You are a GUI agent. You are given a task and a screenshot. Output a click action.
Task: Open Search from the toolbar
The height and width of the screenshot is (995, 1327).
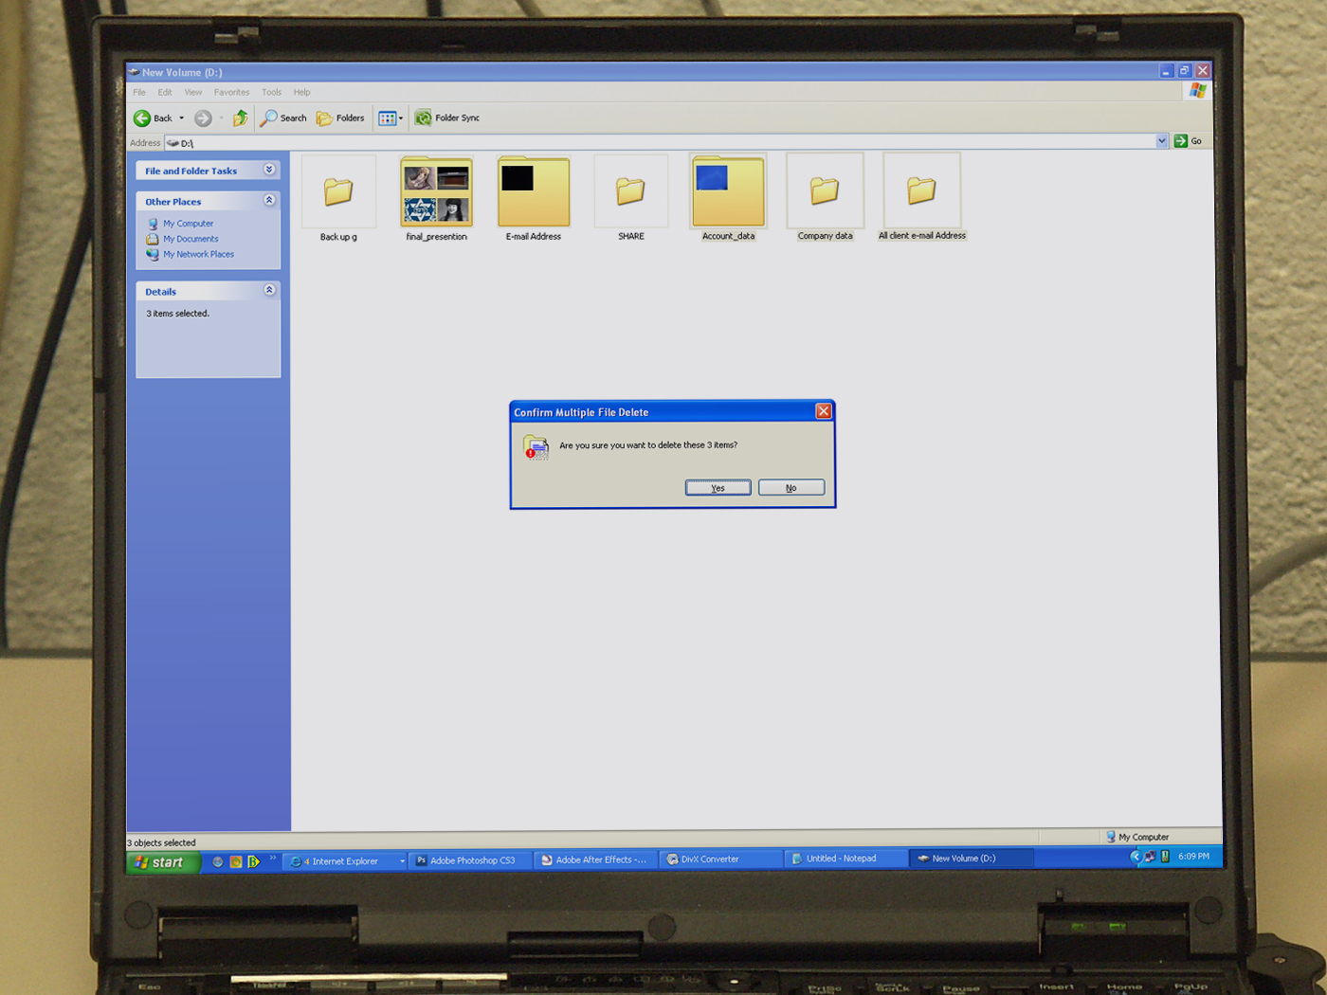pos(284,118)
